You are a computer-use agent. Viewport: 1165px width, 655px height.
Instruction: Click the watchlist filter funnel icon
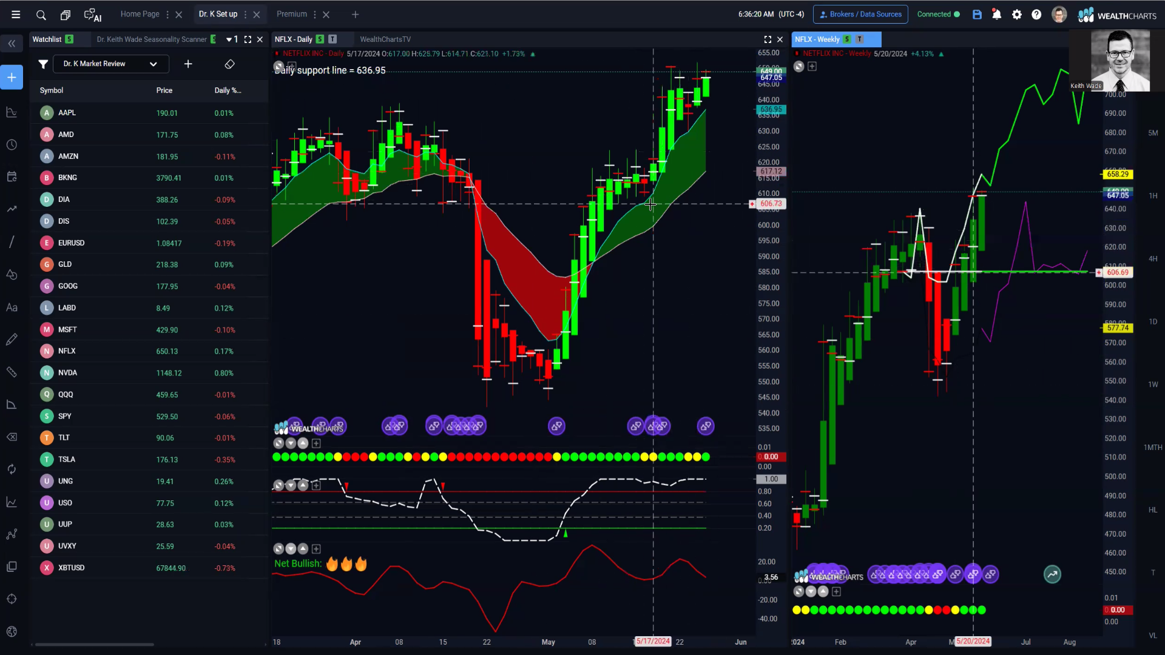[x=43, y=64]
